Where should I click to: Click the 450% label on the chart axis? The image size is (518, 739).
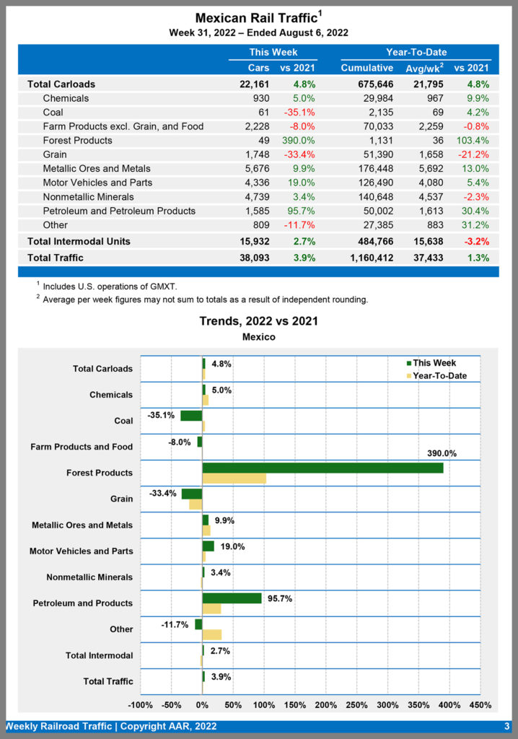pos(480,705)
